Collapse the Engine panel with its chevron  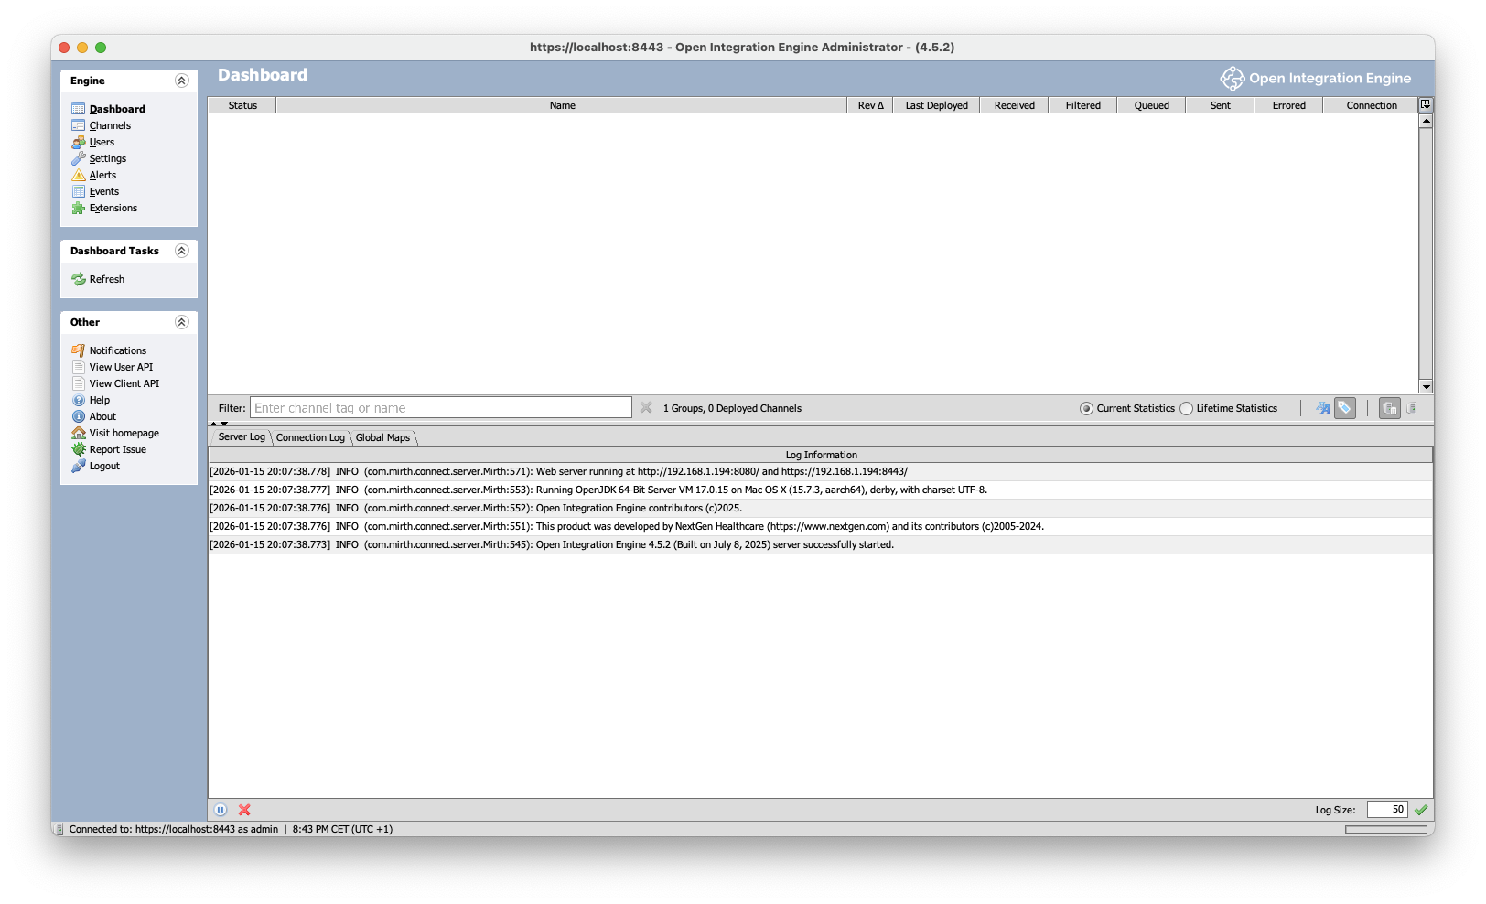tap(180, 81)
